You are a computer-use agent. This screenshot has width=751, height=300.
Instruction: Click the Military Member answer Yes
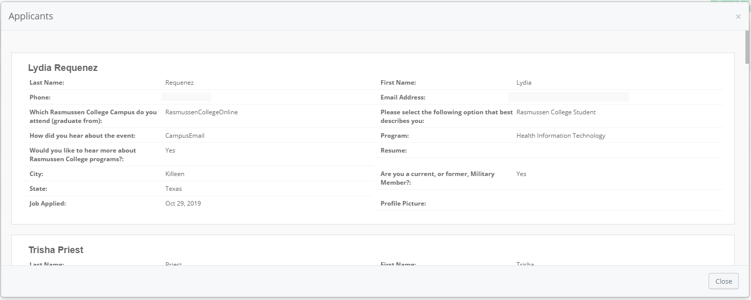point(521,174)
